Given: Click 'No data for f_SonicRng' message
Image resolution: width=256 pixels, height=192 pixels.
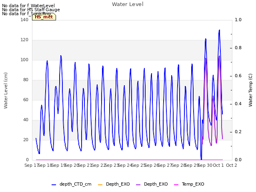Looking at the screenshot, I should click(26, 14).
